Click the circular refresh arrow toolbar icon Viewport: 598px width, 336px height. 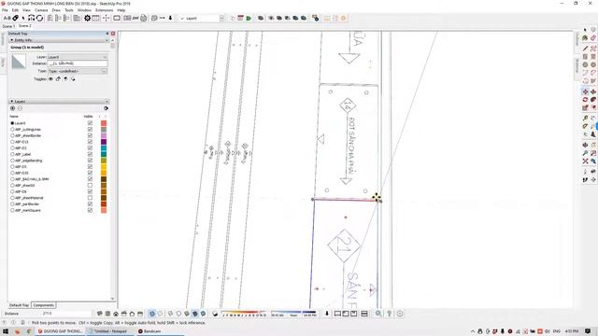pyautogui.click(x=39, y=19)
